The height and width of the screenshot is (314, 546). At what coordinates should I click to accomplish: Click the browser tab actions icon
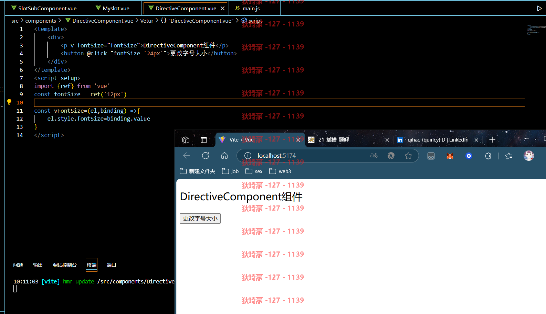[x=204, y=140]
